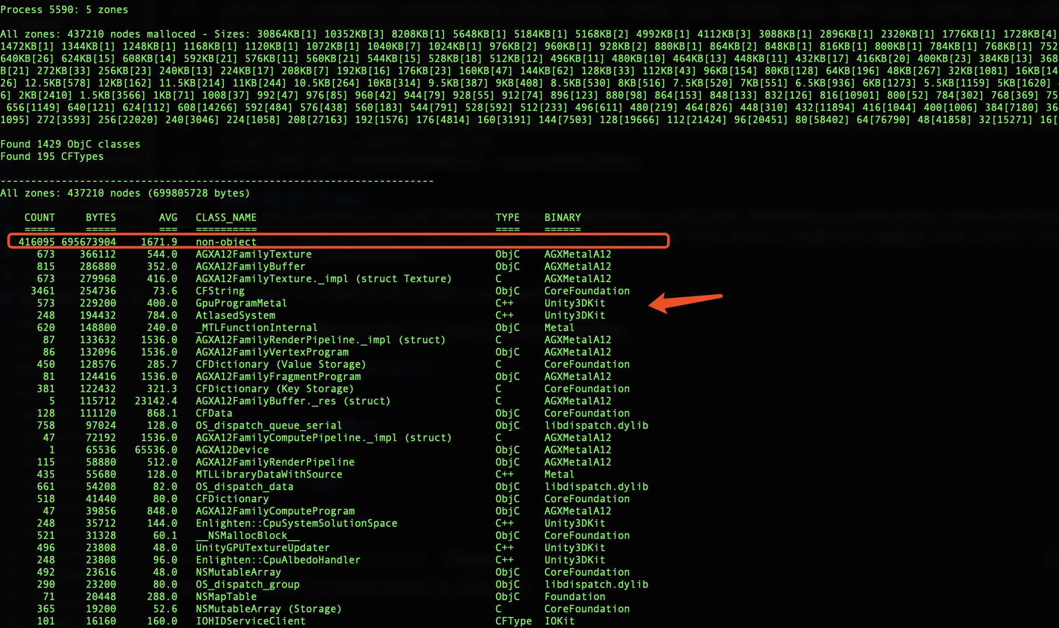This screenshot has width=1059, height=628.
Task: Click Unity3DKit binary in GpuProgramMetal row
Action: [x=575, y=303]
